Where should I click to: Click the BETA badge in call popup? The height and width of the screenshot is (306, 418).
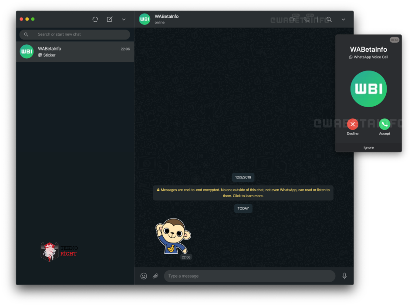(394, 40)
